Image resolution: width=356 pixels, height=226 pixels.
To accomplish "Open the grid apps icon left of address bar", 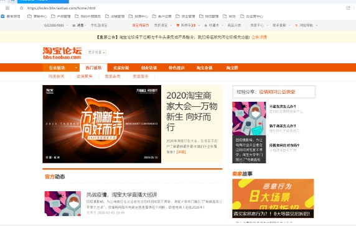I will (7, 8).
